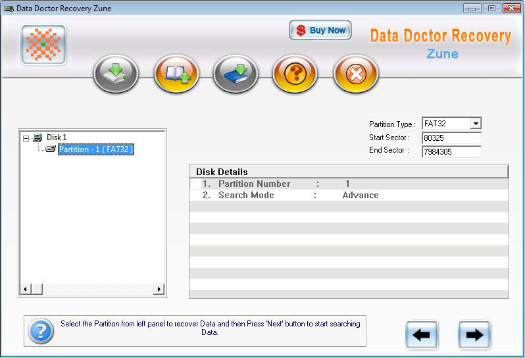The image size is (525, 358).
Task: Open Help with the question mark icon
Action: pyautogui.click(x=295, y=74)
